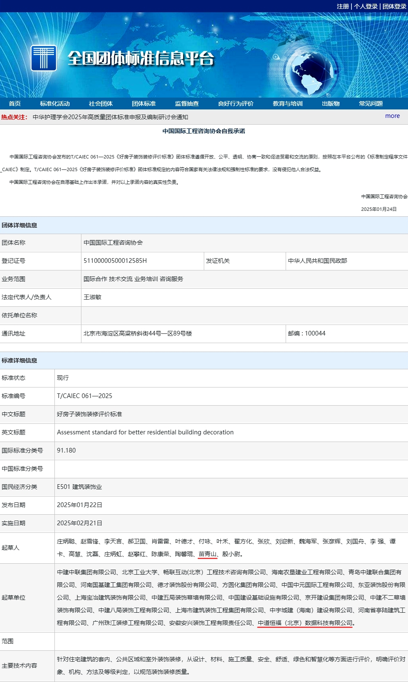Viewport: 408px width, 682px height.
Task: Click 出版物 in the navigation bar
Action: pos(331,104)
